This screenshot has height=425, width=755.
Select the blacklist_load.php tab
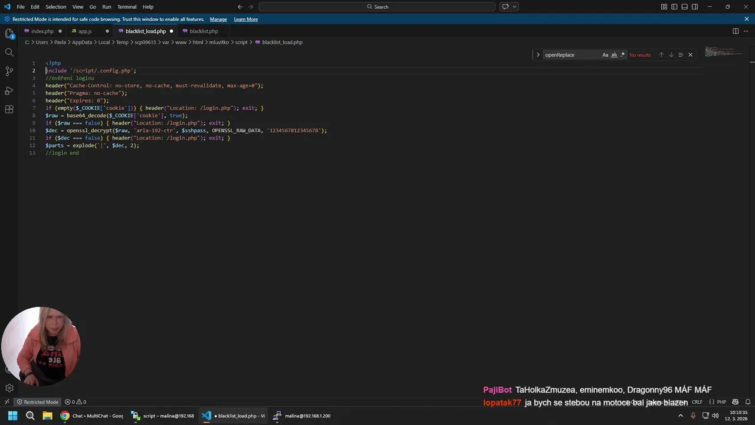click(x=146, y=31)
